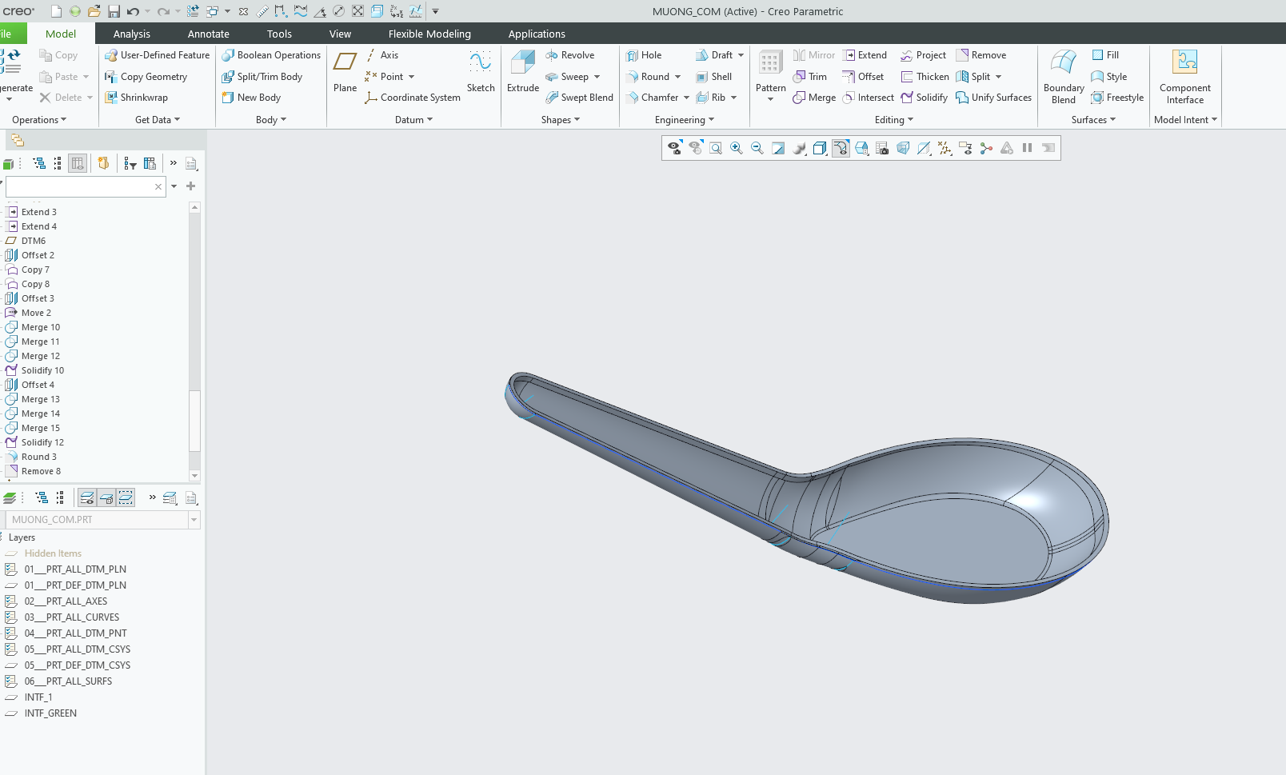Open the Round dropdown arrow

tap(678, 77)
